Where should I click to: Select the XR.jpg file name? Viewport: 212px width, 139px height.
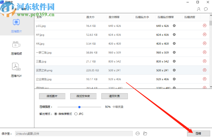tap(40, 44)
